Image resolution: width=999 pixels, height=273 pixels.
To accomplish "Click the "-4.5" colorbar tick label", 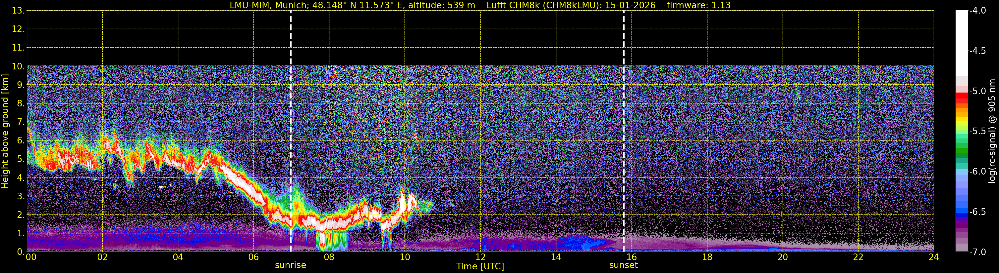I will pyautogui.click(x=977, y=51).
